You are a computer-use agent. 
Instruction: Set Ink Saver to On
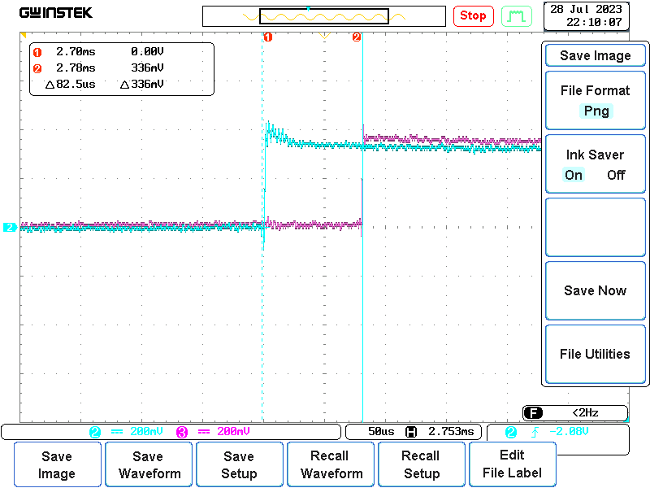coord(574,175)
